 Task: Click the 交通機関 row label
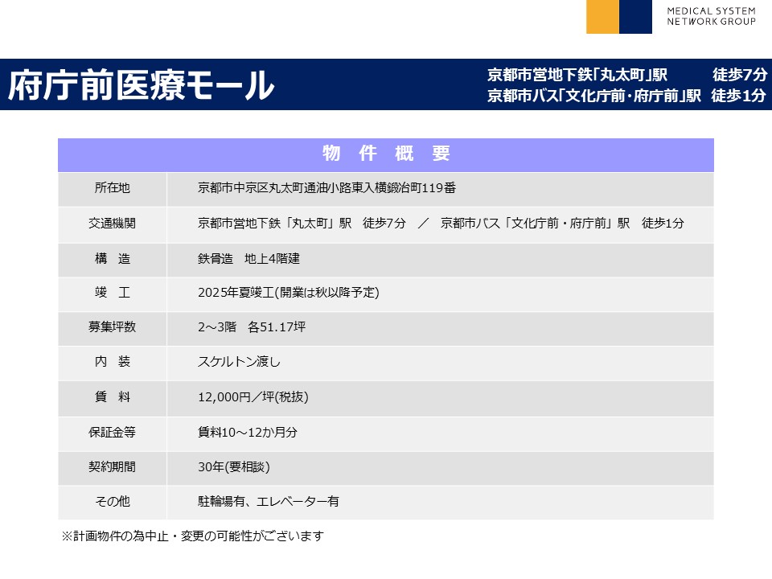click(112, 224)
